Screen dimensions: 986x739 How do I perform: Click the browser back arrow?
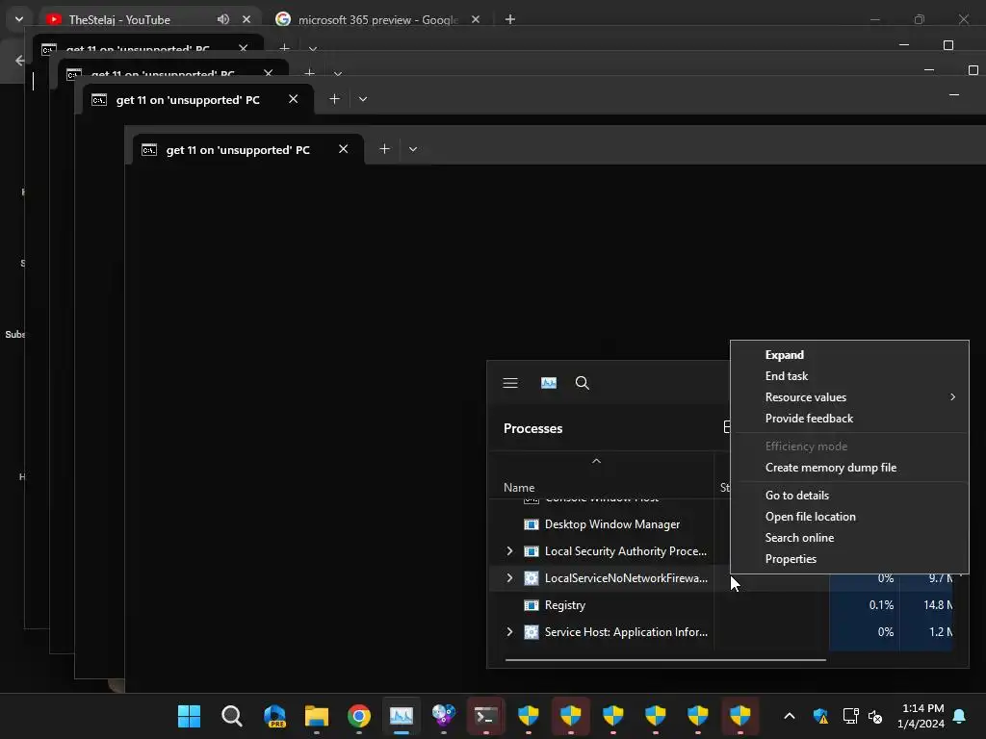coord(19,61)
